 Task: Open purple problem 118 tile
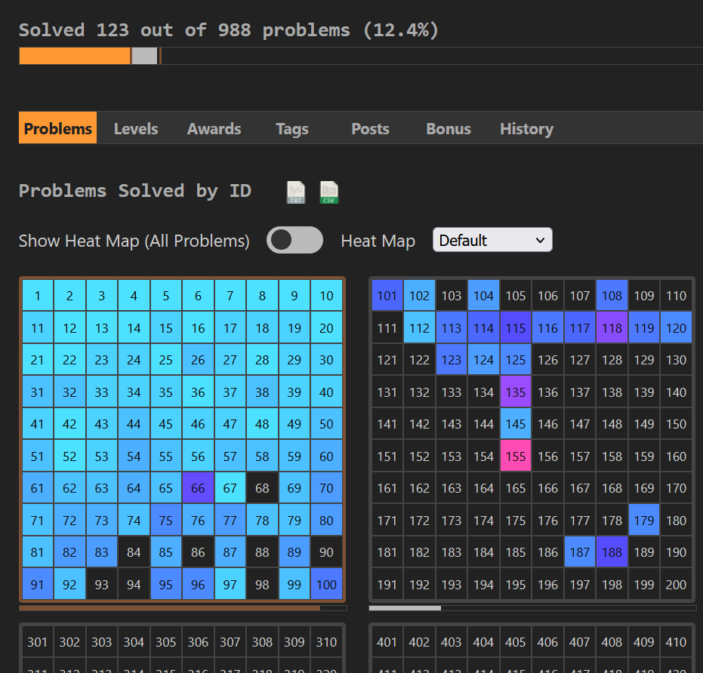(x=612, y=328)
